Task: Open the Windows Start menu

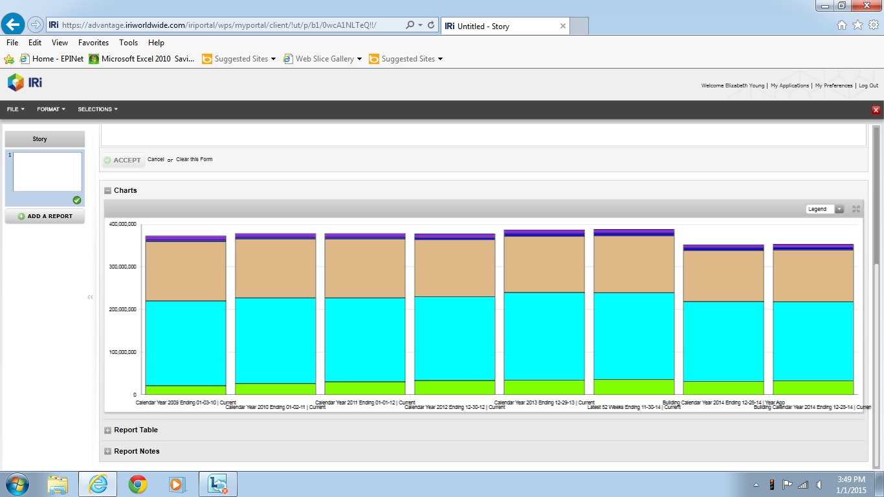Action: click(x=16, y=484)
